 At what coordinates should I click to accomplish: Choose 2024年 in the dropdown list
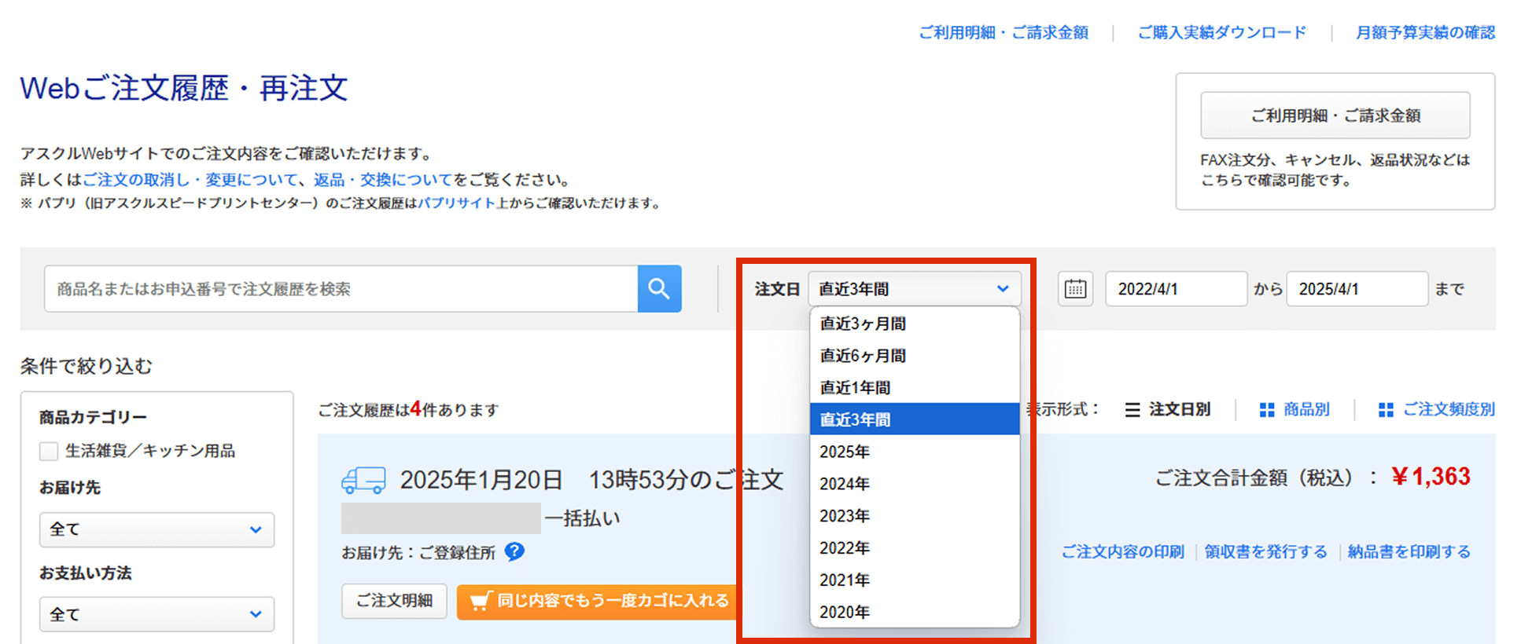[845, 484]
